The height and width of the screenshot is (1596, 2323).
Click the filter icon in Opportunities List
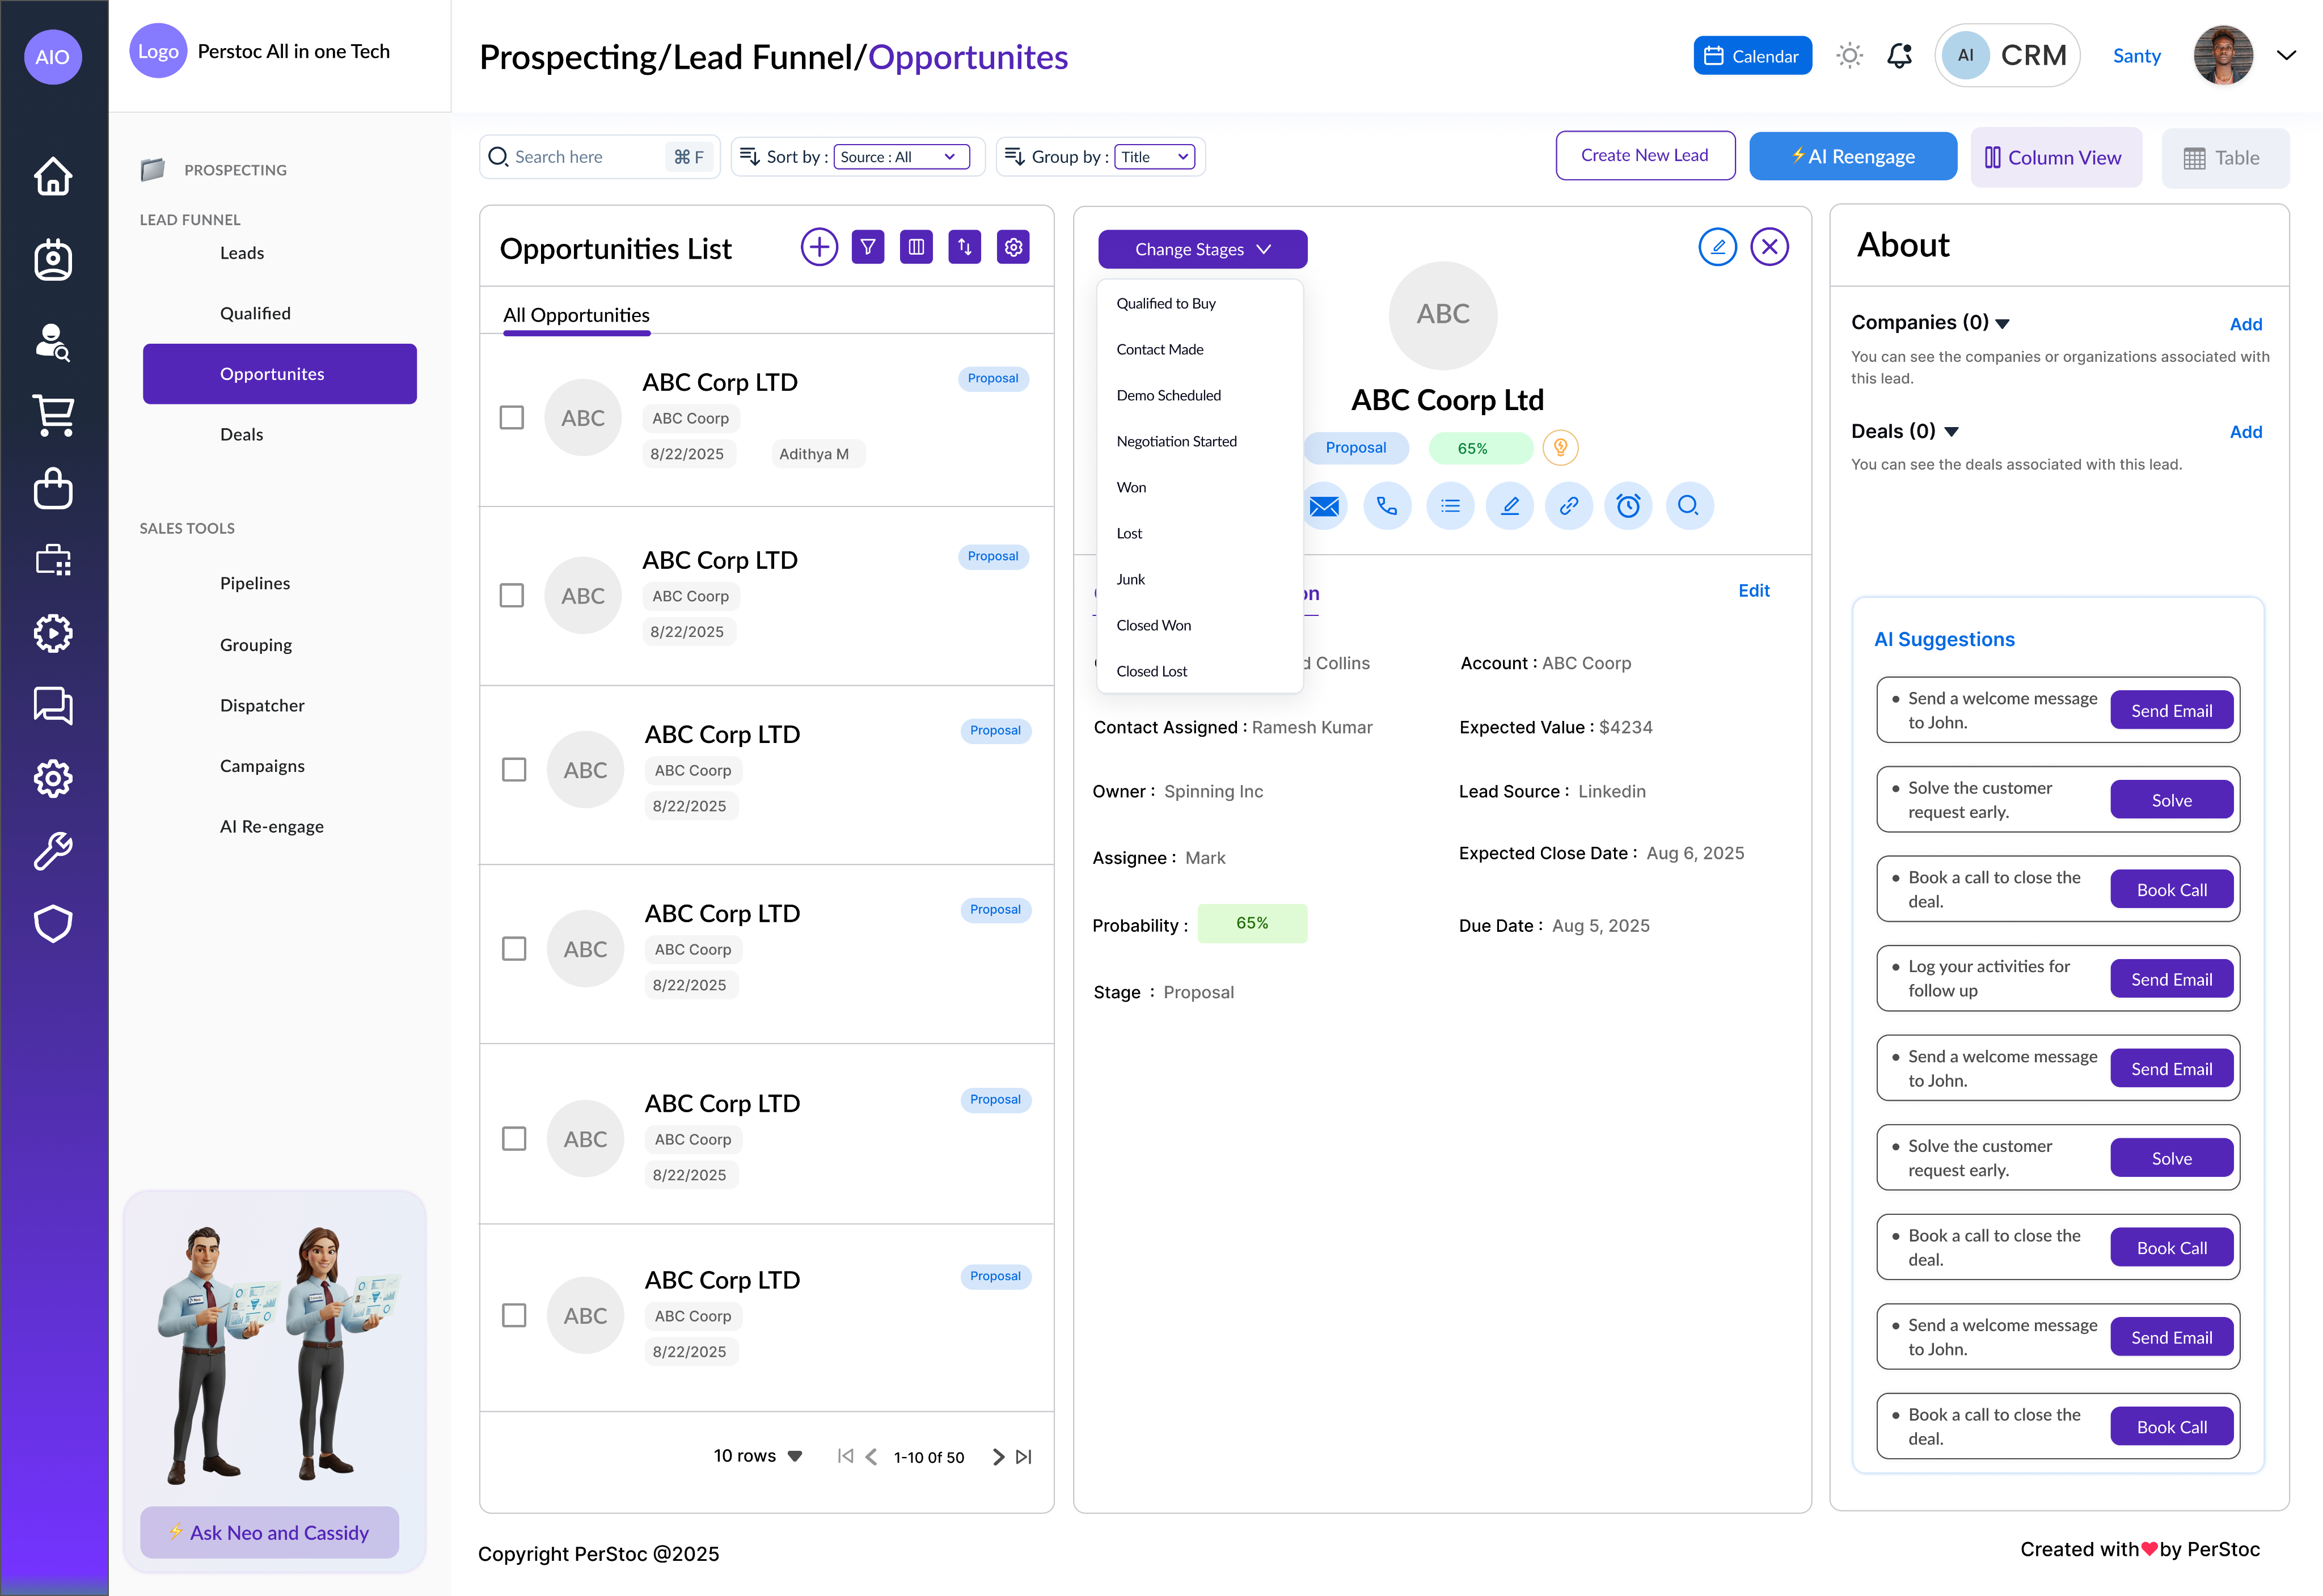867,247
